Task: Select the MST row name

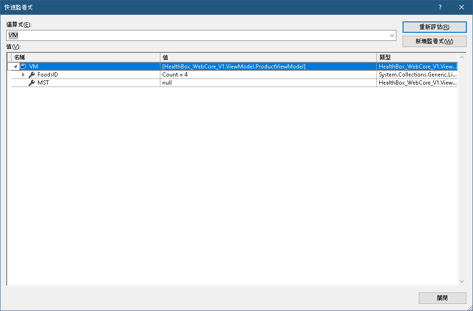Action: (43, 83)
